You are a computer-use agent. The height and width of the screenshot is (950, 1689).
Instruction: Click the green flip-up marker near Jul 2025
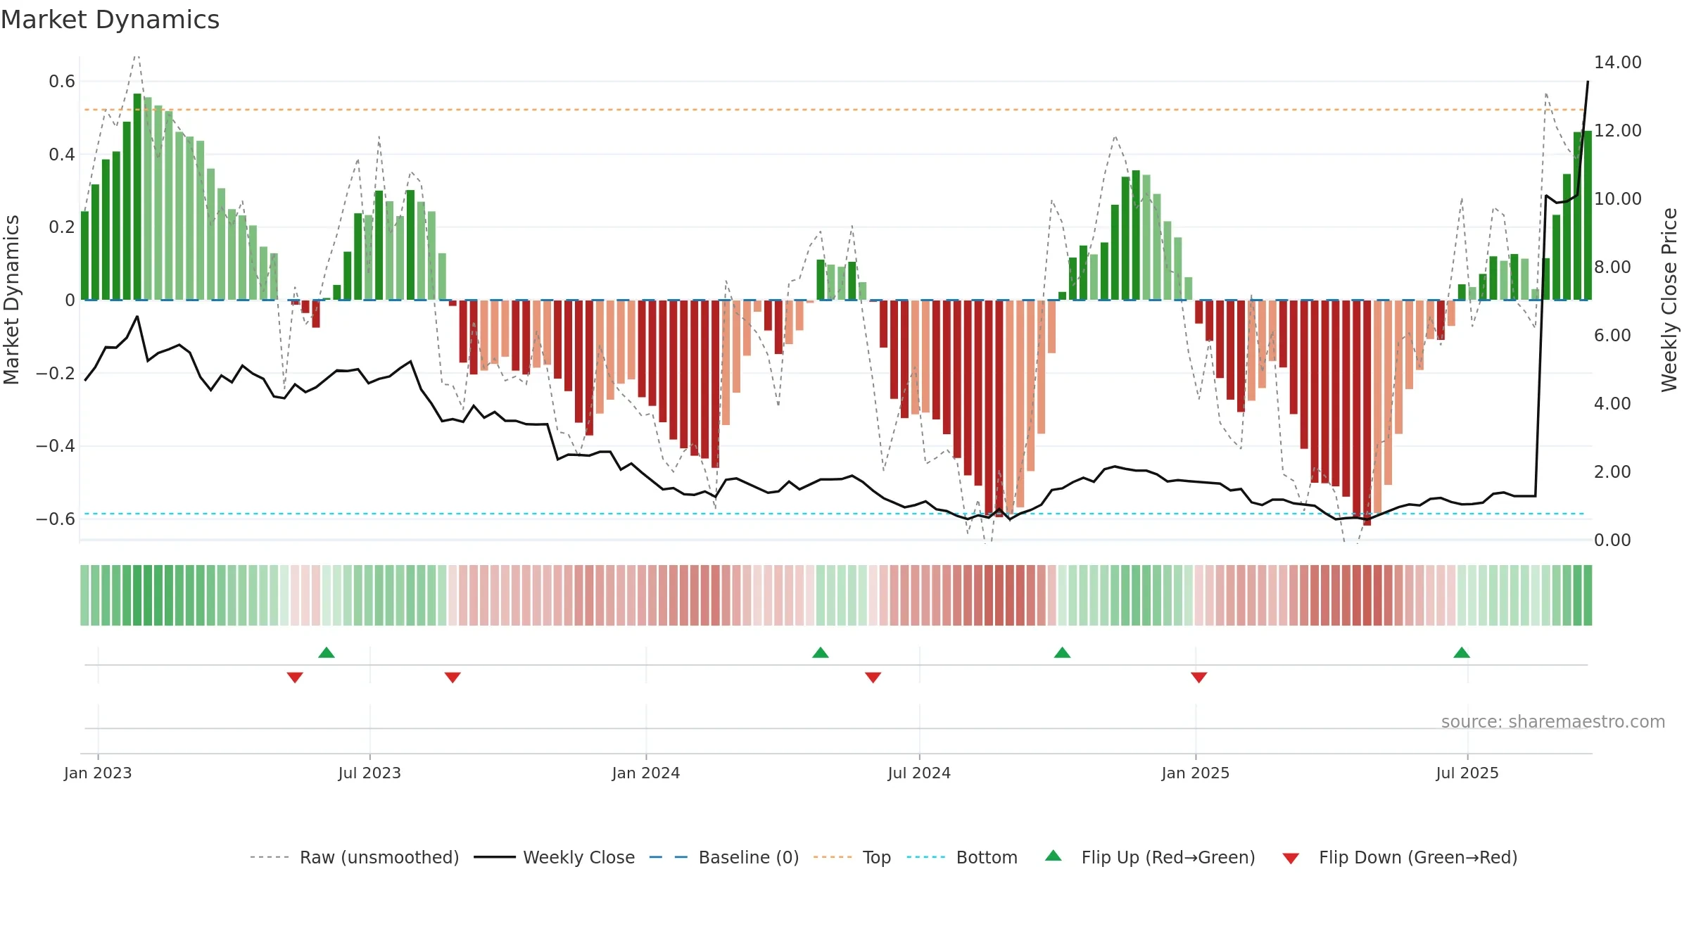tap(1462, 652)
